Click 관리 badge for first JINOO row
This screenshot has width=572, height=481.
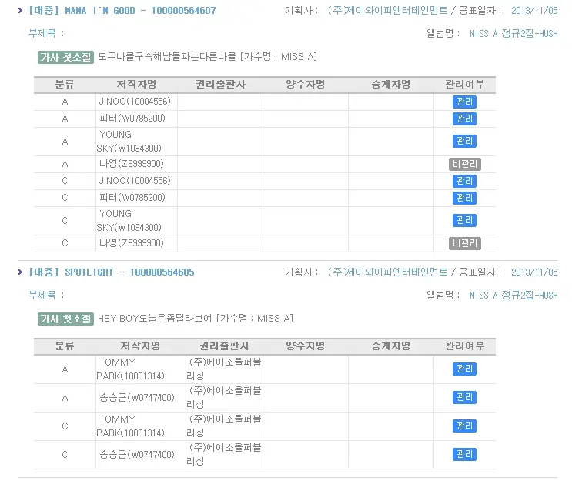(x=464, y=102)
